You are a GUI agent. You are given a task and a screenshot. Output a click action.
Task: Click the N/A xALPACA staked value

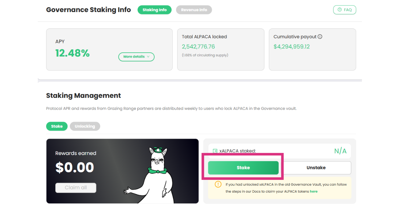click(x=340, y=151)
